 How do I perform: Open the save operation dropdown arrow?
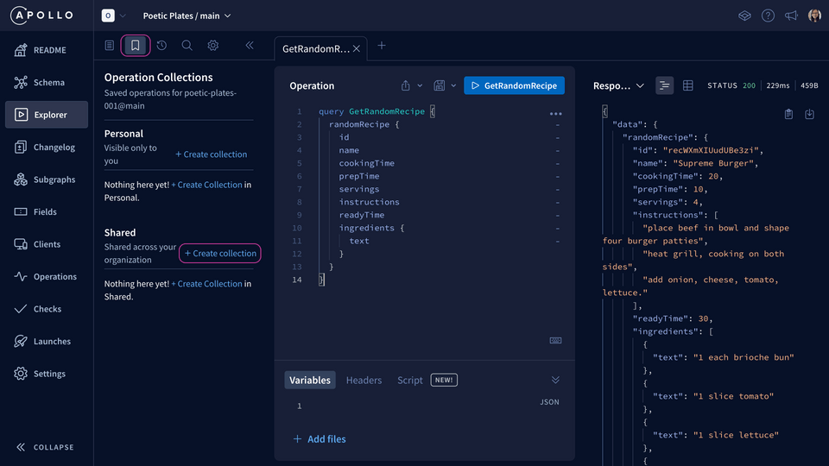coord(453,85)
